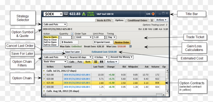The height and width of the screenshot is (102, 213).
Task: Open the 4 Strikes dropdown
Action: (101, 57)
